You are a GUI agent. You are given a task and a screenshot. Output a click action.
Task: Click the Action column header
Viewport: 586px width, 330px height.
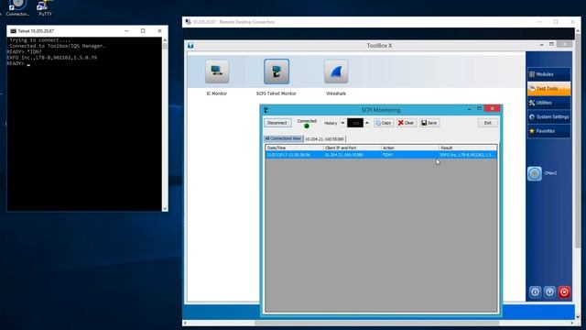[x=409, y=148]
